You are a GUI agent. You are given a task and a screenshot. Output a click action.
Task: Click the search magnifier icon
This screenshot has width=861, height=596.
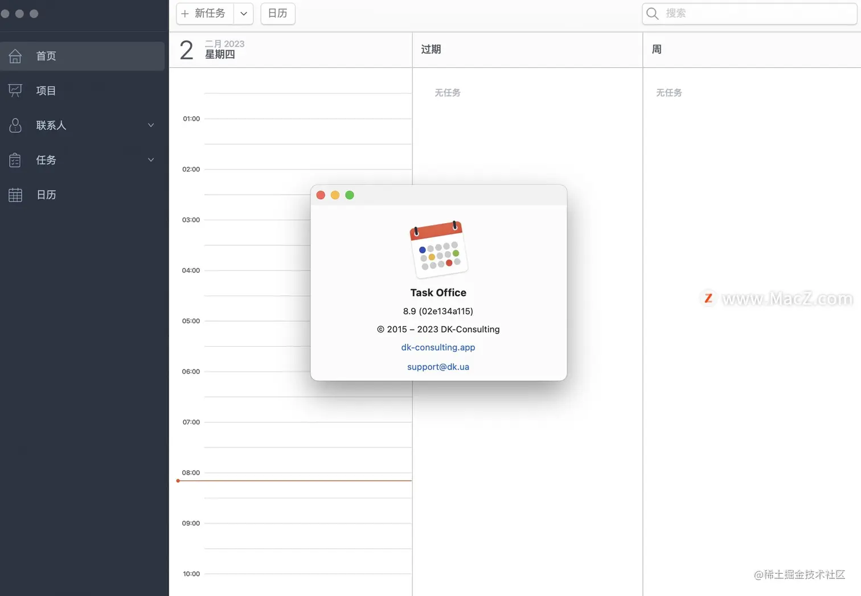[x=653, y=13]
